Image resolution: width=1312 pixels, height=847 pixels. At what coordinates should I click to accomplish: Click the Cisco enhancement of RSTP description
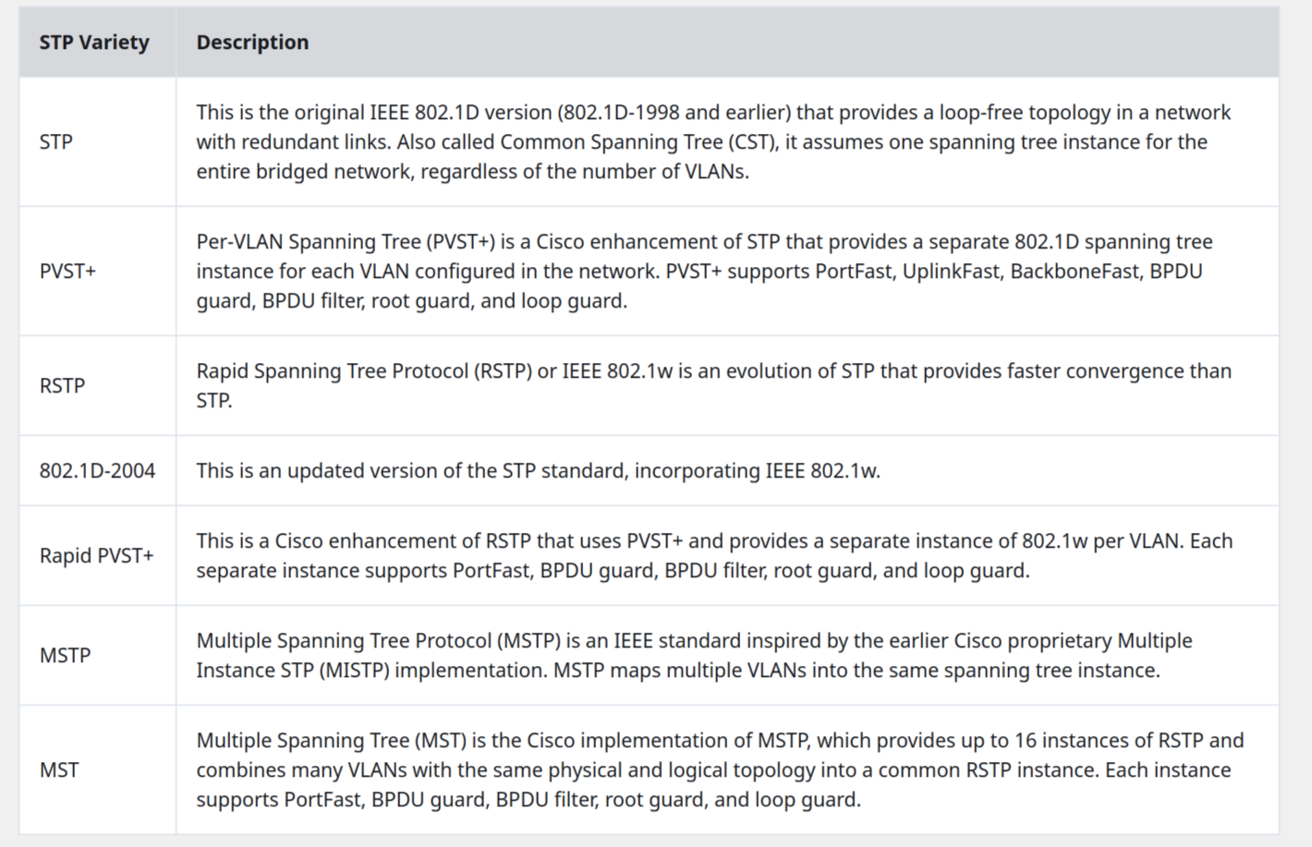pyautogui.click(x=714, y=556)
